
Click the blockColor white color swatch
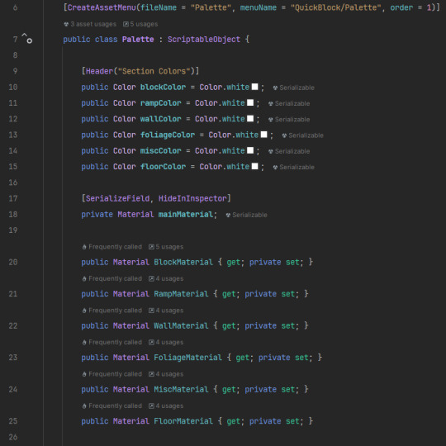click(255, 87)
